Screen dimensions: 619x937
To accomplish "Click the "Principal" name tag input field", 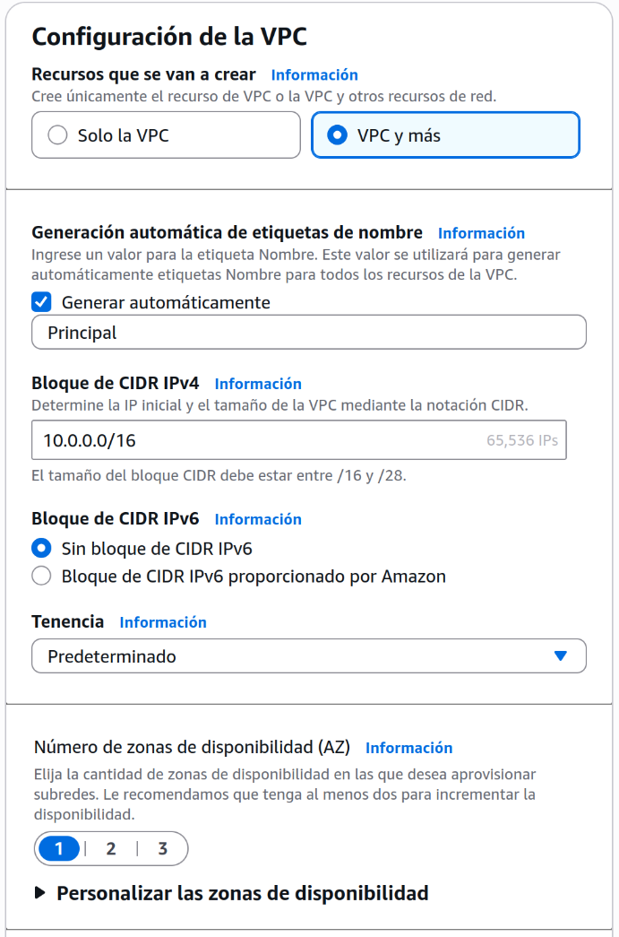I will pos(308,332).
